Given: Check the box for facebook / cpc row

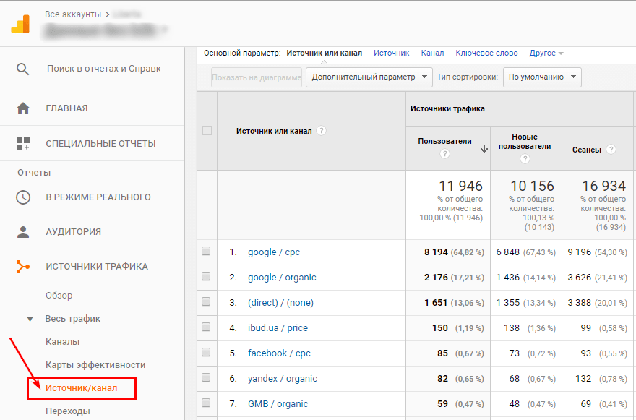Looking at the screenshot, I should click(x=206, y=352).
